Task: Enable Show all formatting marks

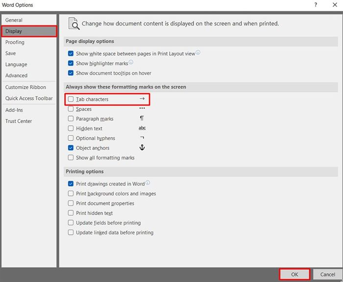Action: pos(71,157)
